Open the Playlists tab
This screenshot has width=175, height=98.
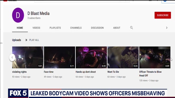(x=55, y=28)
